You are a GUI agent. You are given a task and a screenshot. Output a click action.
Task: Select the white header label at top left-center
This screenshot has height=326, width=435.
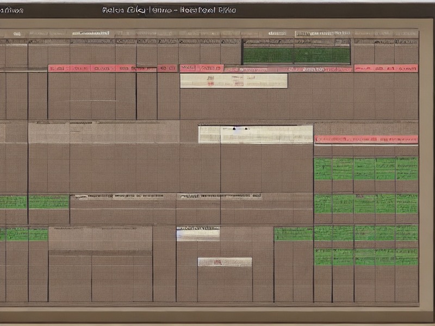coord(91,33)
